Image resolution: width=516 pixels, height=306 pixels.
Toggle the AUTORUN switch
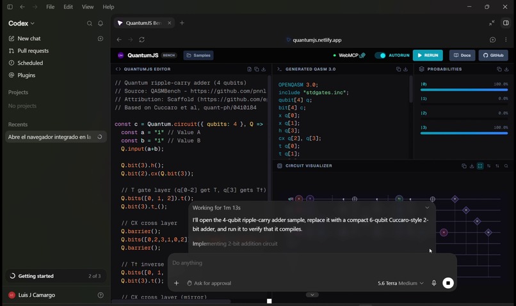(380, 56)
